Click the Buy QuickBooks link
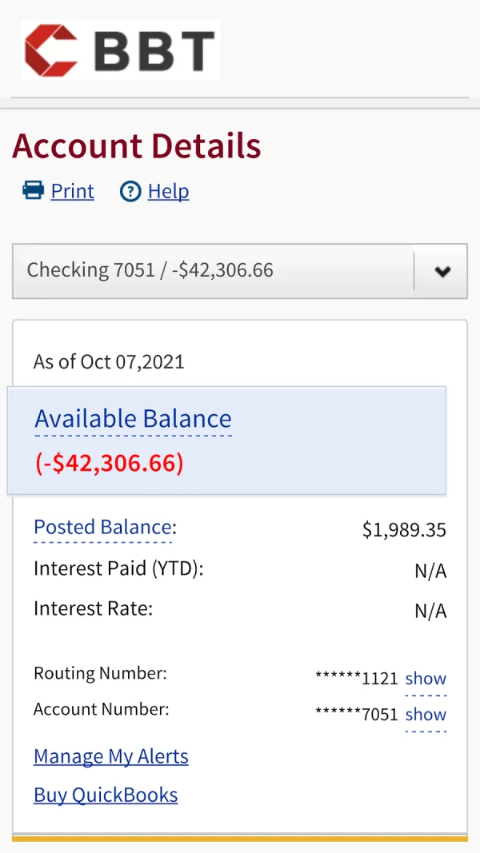 [106, 795]
